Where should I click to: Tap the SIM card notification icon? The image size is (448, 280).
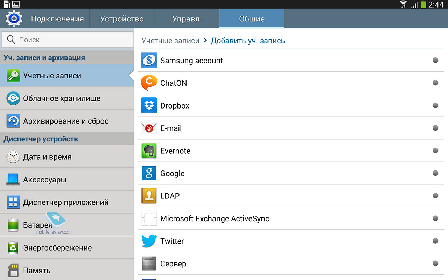click(x=7, y=4)
